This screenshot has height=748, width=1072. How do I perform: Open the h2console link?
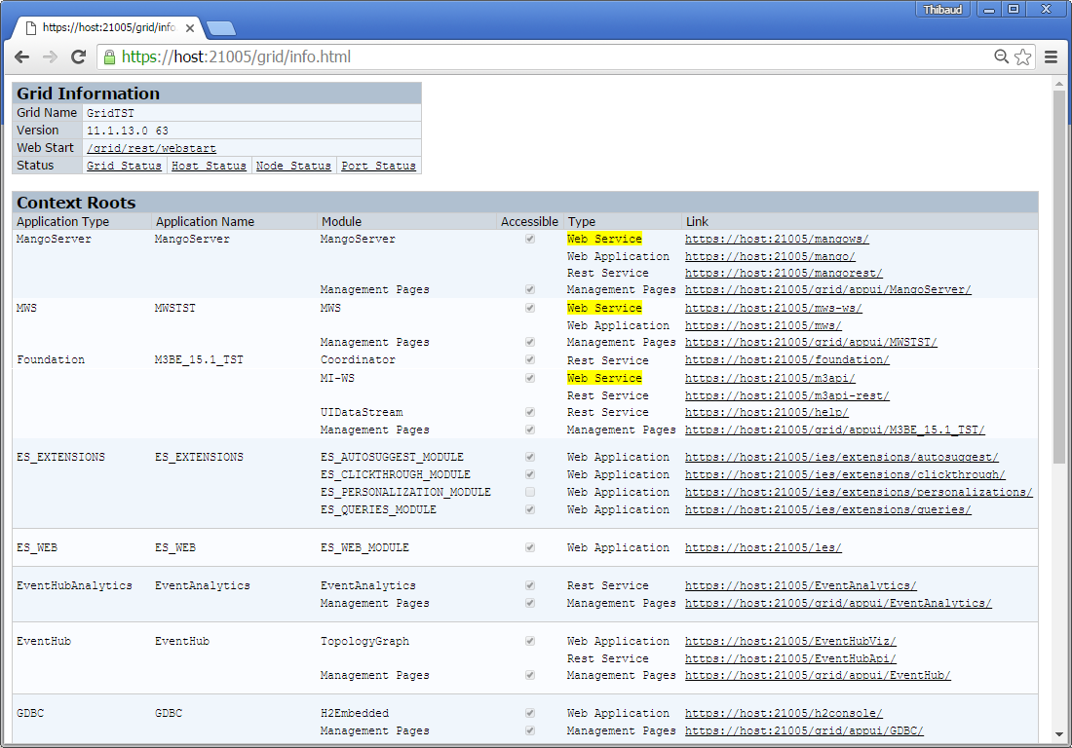click(784, 714)
